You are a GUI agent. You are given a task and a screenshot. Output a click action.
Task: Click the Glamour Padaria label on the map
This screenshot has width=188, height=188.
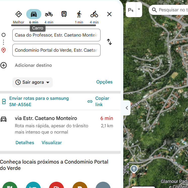point(174,184)
